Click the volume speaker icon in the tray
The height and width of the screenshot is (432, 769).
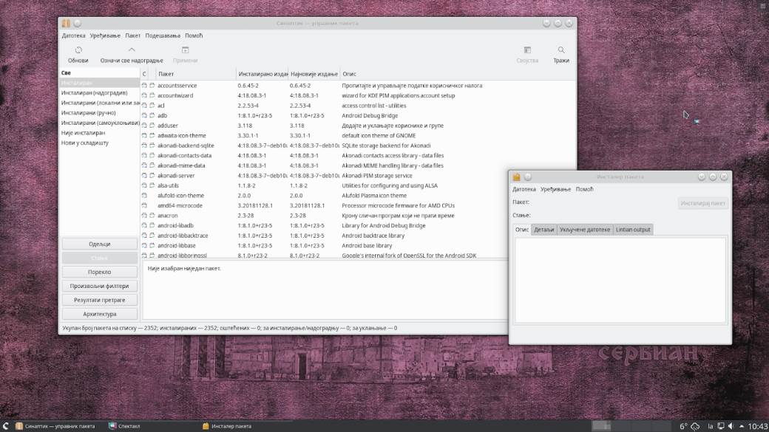coord(731,426)
